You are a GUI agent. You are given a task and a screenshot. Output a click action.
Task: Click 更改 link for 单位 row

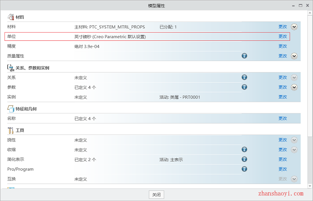(x=283, y=36)
